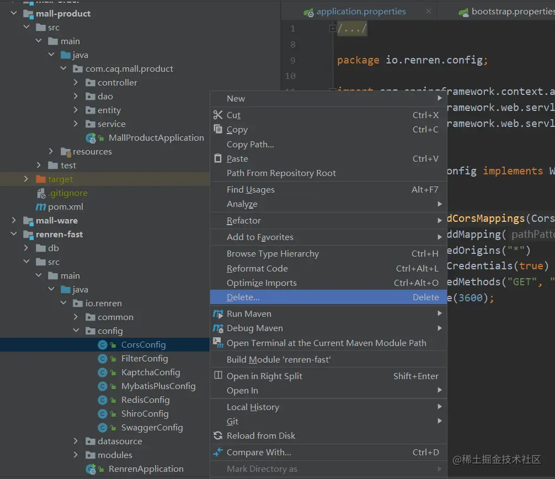Expand the dao package
Image resolution: width=555 pixels, height=479 pixels.
(76, 96)
